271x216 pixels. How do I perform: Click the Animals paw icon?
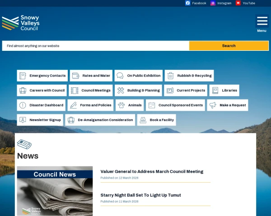point(121,105)
